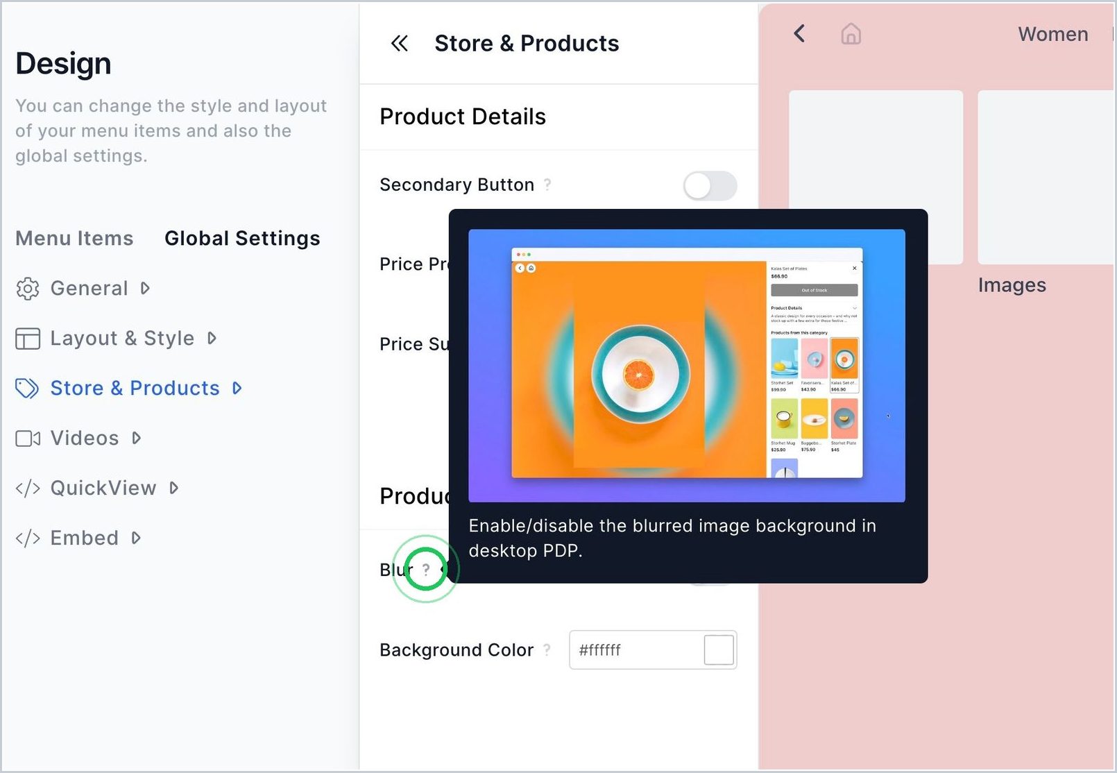
Task: Open Embed settings
Action: (x=85, y=538)
